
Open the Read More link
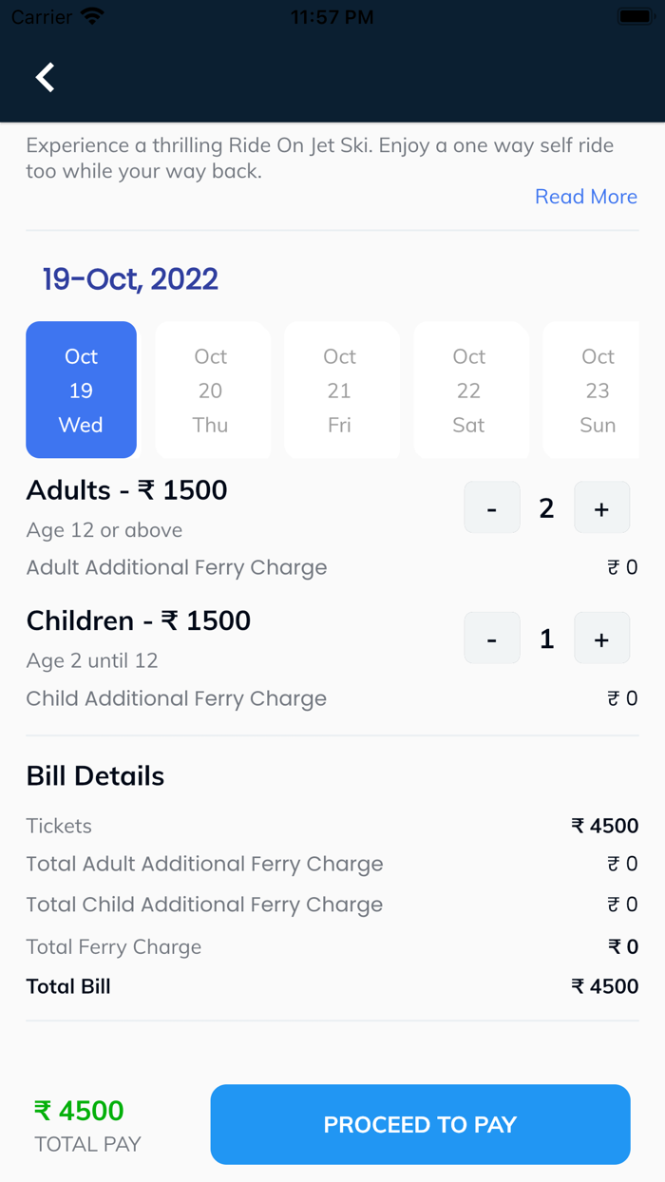point(585,197)
